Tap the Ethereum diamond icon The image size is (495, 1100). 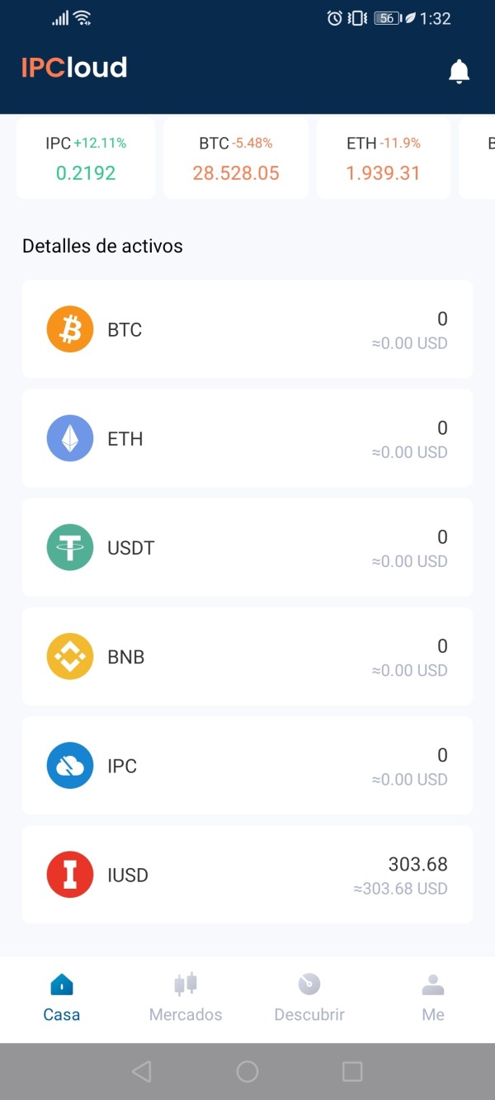70,438
